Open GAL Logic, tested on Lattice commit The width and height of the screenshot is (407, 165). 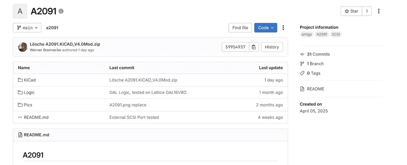click(x=148, y=92)
